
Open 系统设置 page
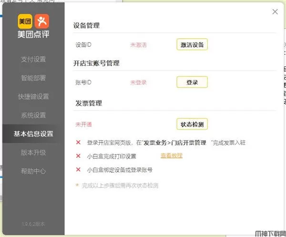point(33,115)
